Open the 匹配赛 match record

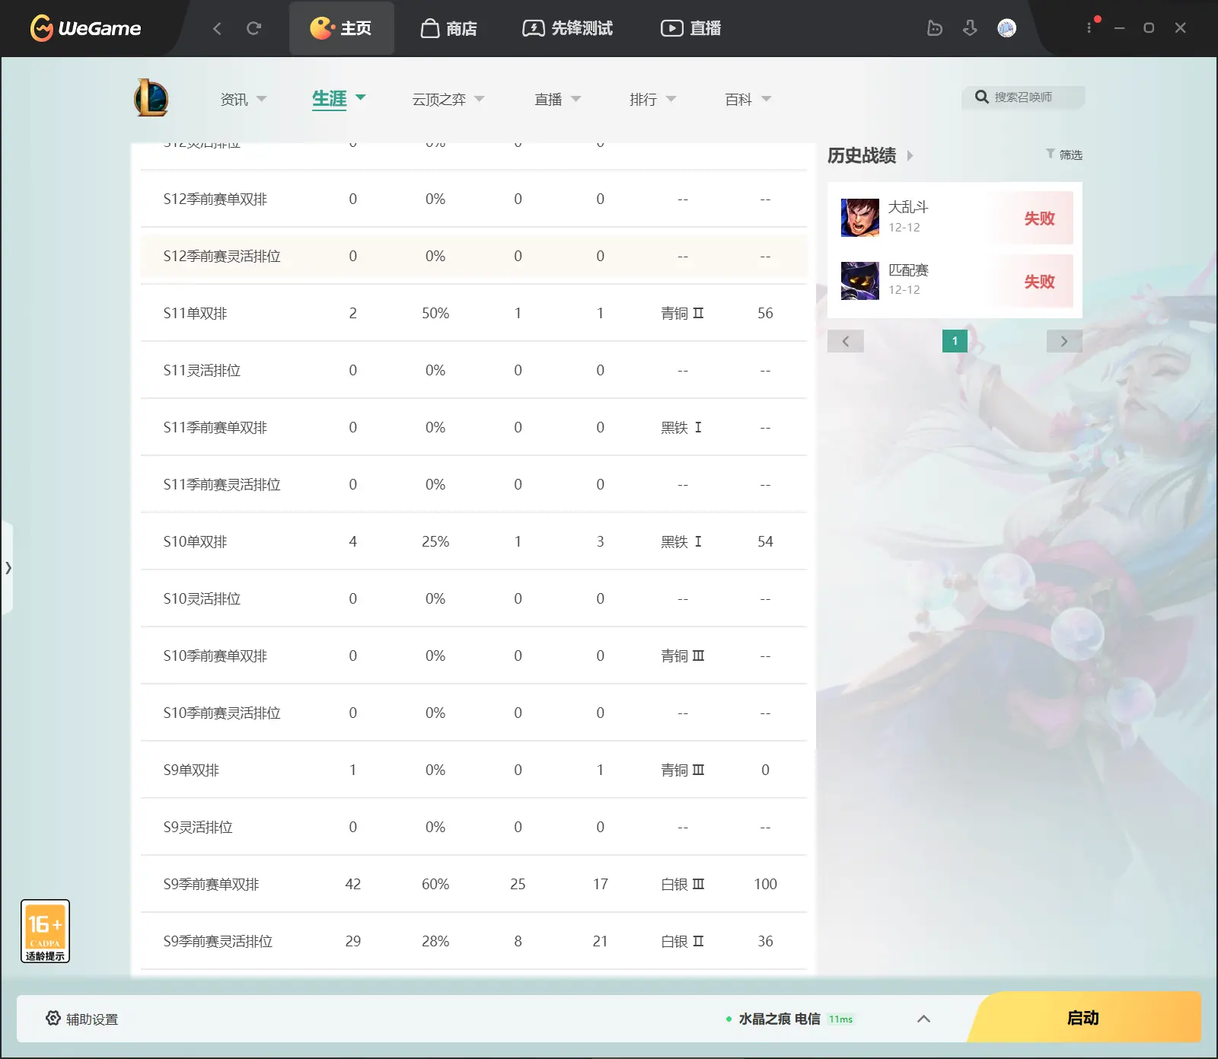(x=955, y=281)
